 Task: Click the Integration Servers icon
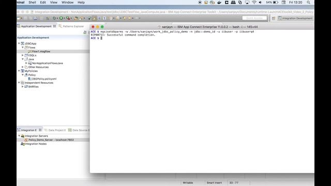click(x=23, y=136)
